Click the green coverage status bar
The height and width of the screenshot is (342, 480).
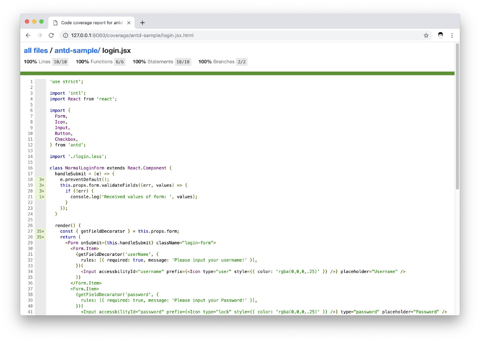[x=237, y=73]
